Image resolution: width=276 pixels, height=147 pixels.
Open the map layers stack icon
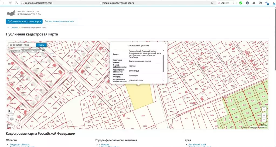(x=12, y=119)
